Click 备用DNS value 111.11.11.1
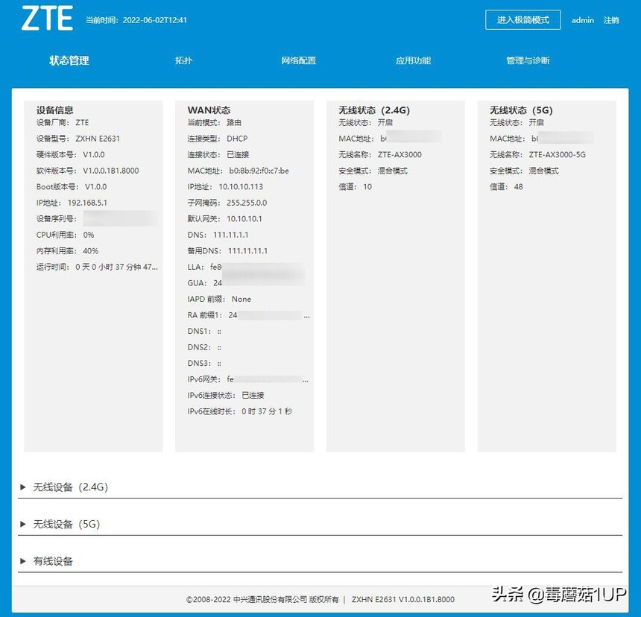This screenshot has height=617, width=641. click(247, 250)
